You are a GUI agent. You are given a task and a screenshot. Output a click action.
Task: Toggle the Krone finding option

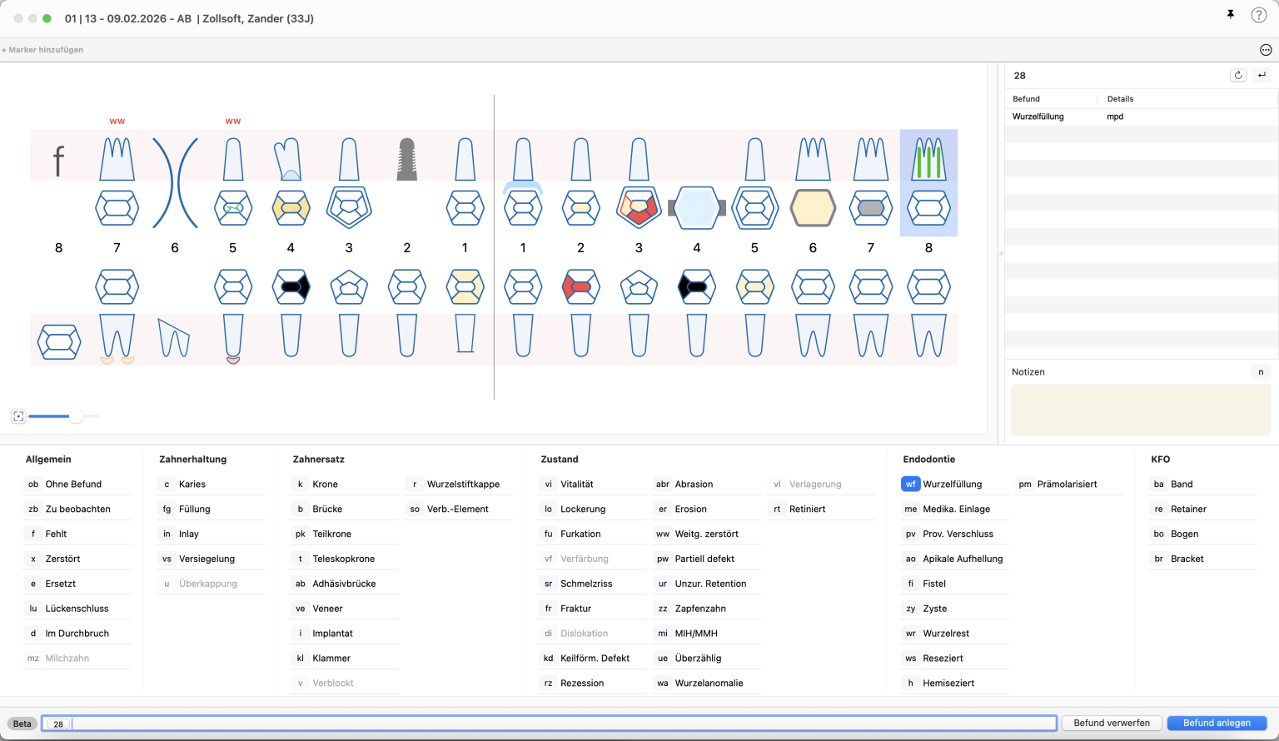(325, 484)
